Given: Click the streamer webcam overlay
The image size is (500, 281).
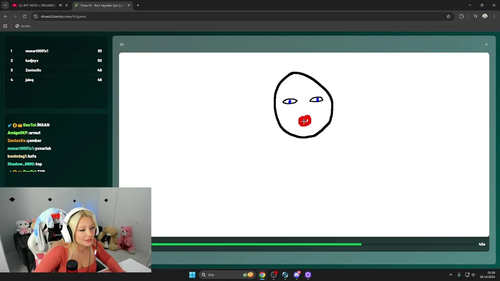Looking at the screenshot, I should [75, 230].
